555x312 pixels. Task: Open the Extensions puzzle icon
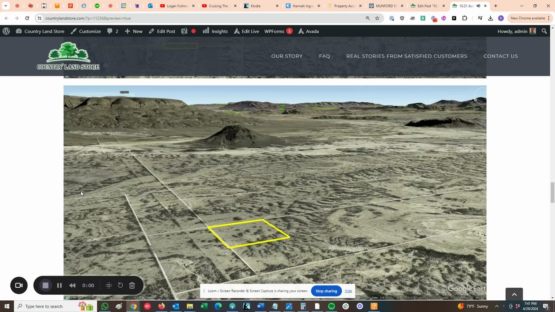(465, 18)
